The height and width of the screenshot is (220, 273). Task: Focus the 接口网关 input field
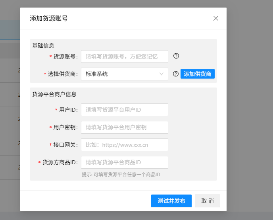pos(125,145)
